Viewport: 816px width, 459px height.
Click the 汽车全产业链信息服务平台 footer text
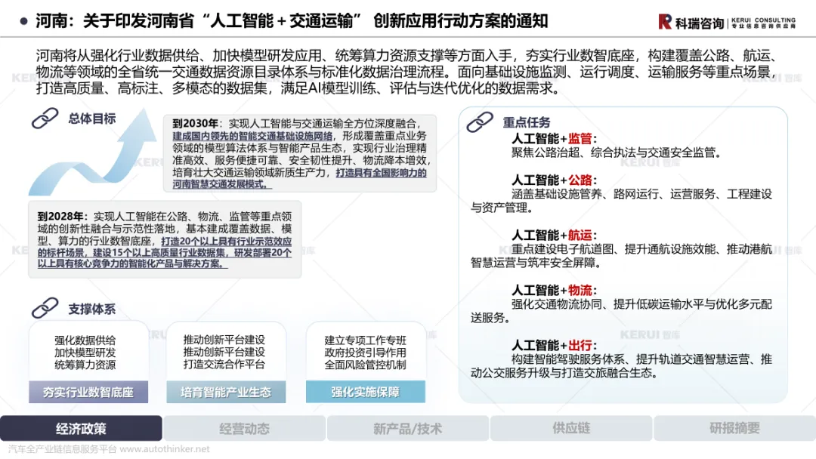[63, 448]
